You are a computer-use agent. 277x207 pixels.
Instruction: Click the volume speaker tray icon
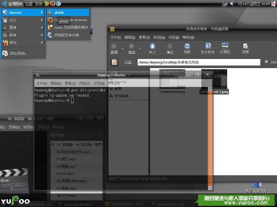point(232,4)
